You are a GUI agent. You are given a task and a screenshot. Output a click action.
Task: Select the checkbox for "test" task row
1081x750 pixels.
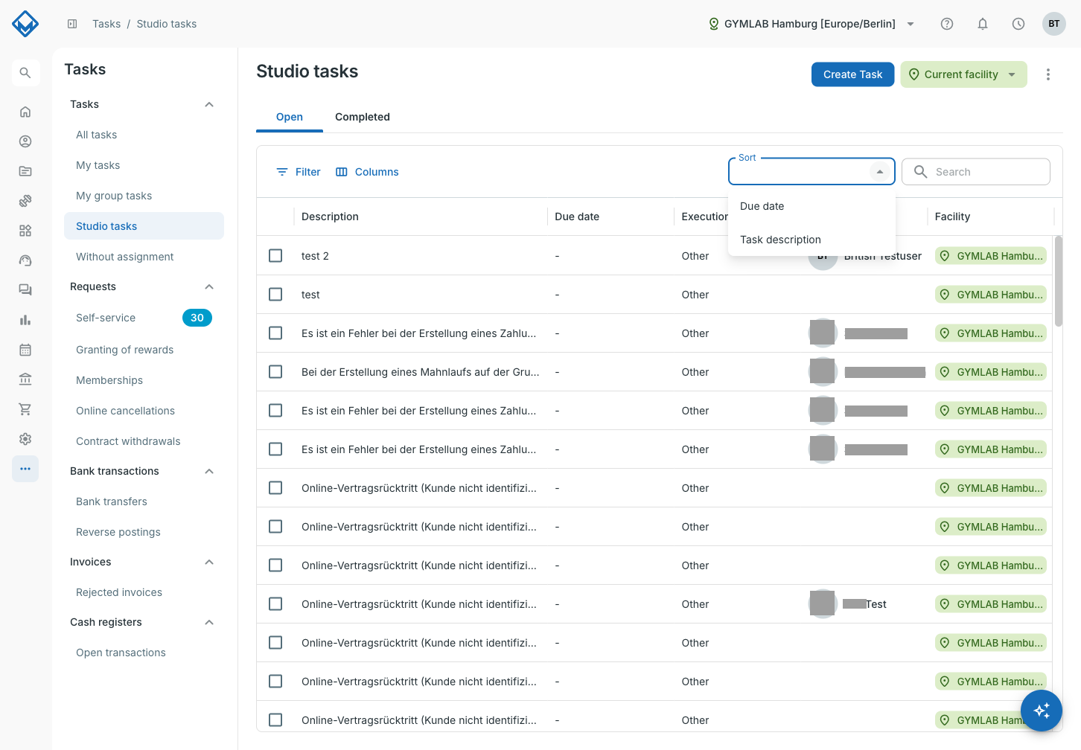pos(275,295)
